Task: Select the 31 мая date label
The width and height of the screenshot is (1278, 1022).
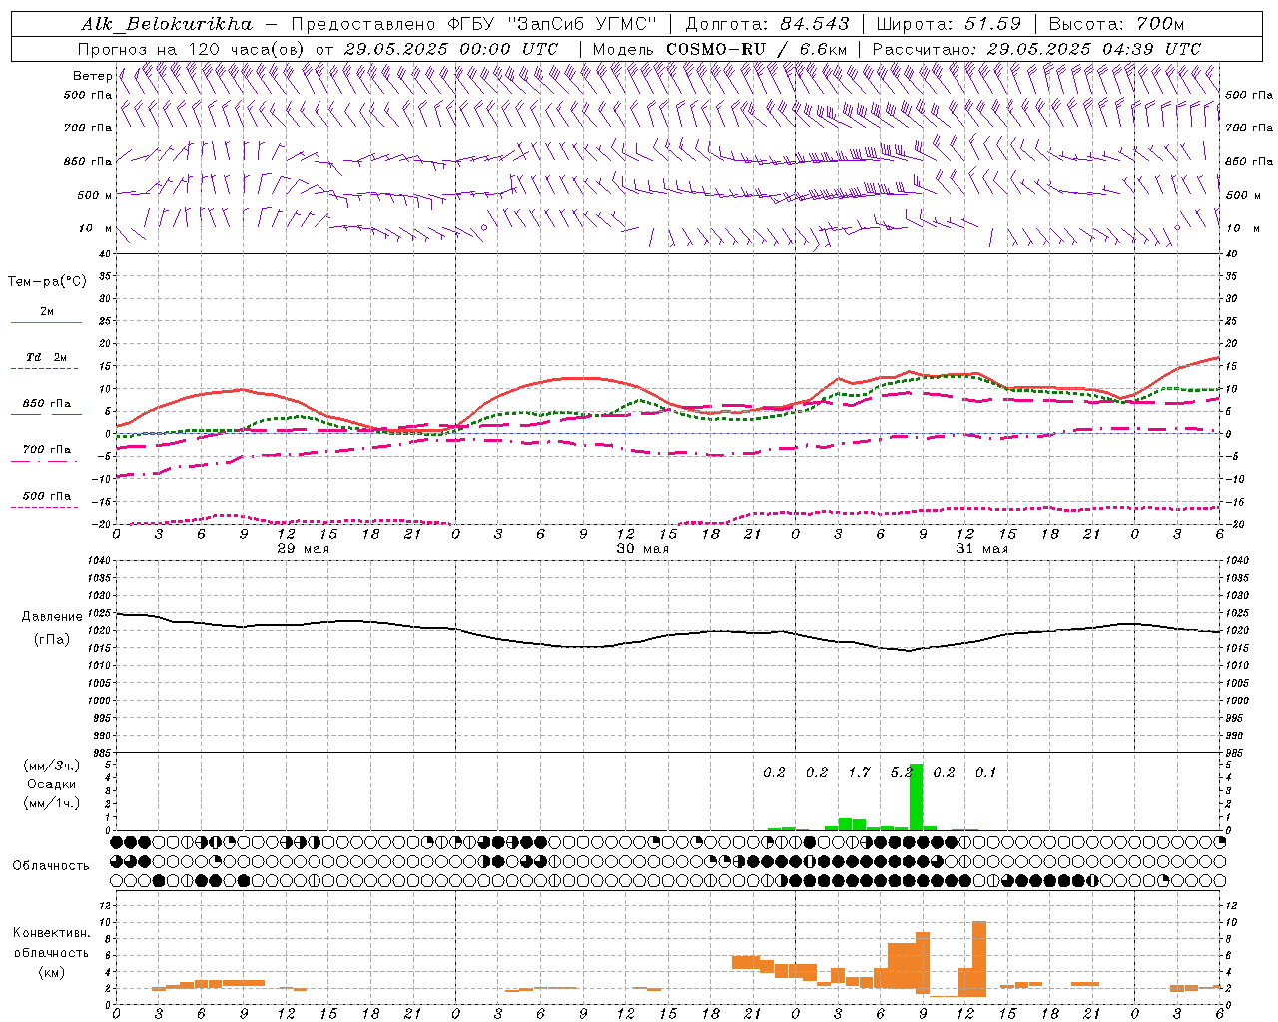Action: point(981,549)
